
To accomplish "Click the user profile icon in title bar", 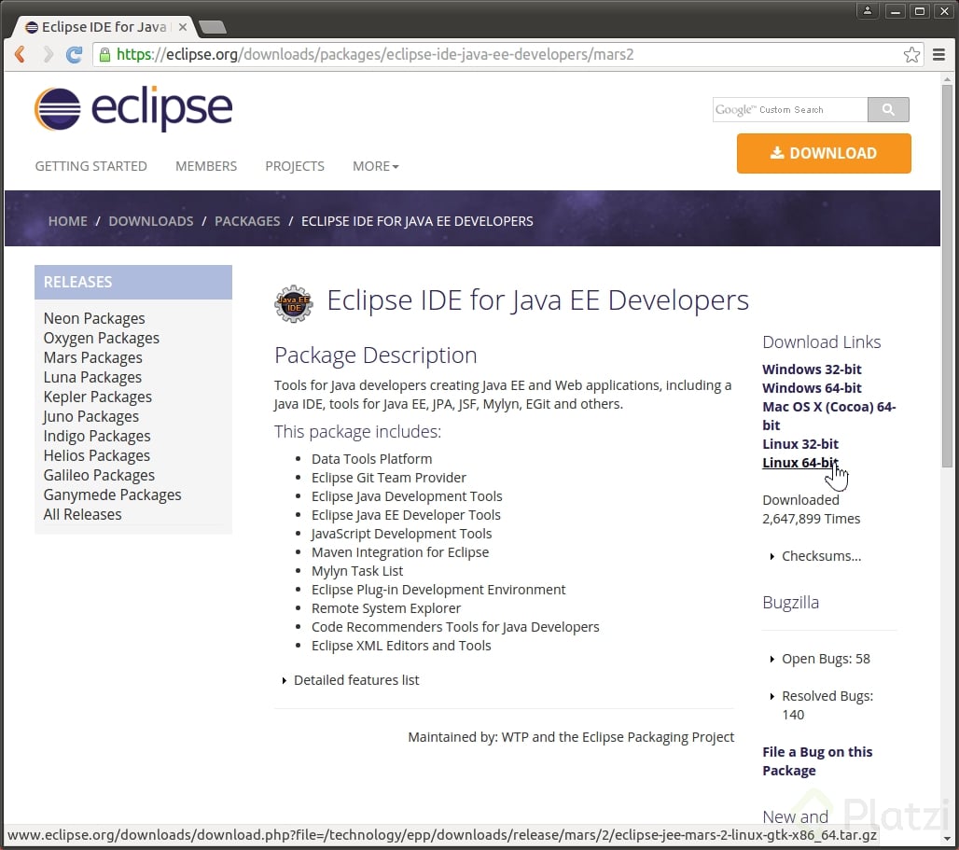I will 868,11.
